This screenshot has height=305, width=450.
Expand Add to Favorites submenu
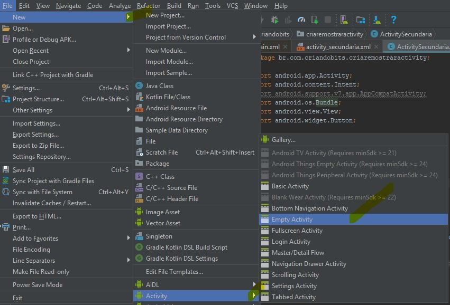66,239
